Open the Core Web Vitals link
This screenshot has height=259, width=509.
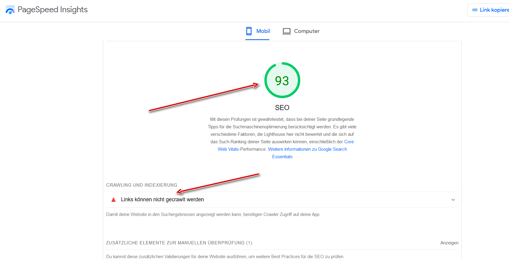349,142
